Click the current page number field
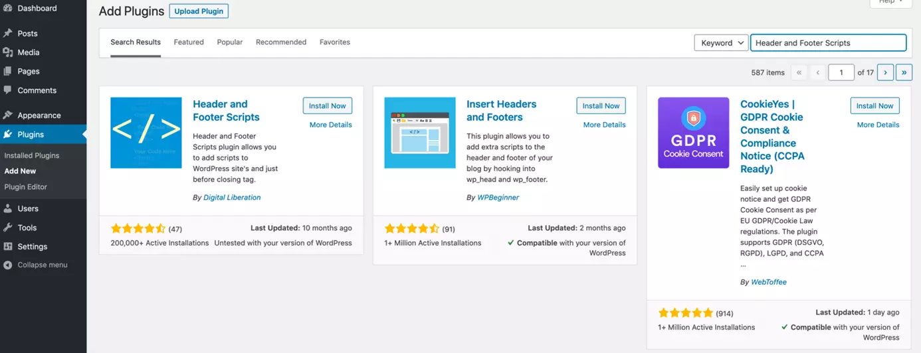Image resolution: width=921 pixels, height=353 pixels. click(x=841, y=72)
